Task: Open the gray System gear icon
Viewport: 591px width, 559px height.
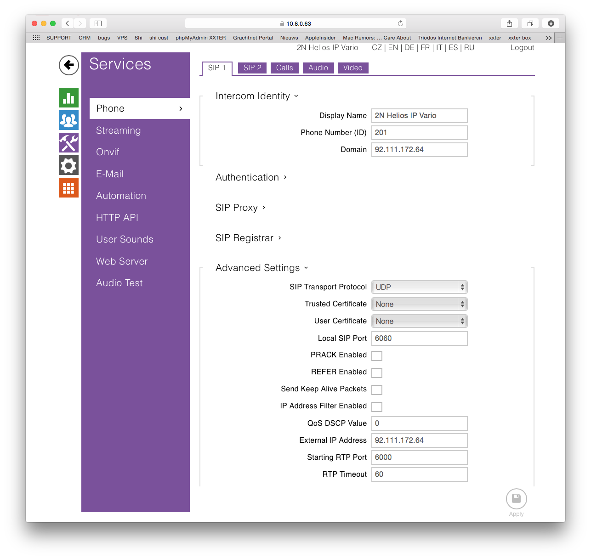Action: [x=68, y=165]
